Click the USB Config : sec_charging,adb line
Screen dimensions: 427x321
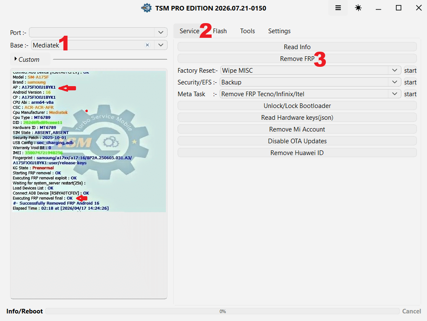coord(43,143)
